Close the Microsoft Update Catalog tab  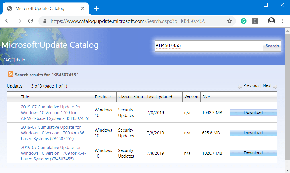coord(83,9)
